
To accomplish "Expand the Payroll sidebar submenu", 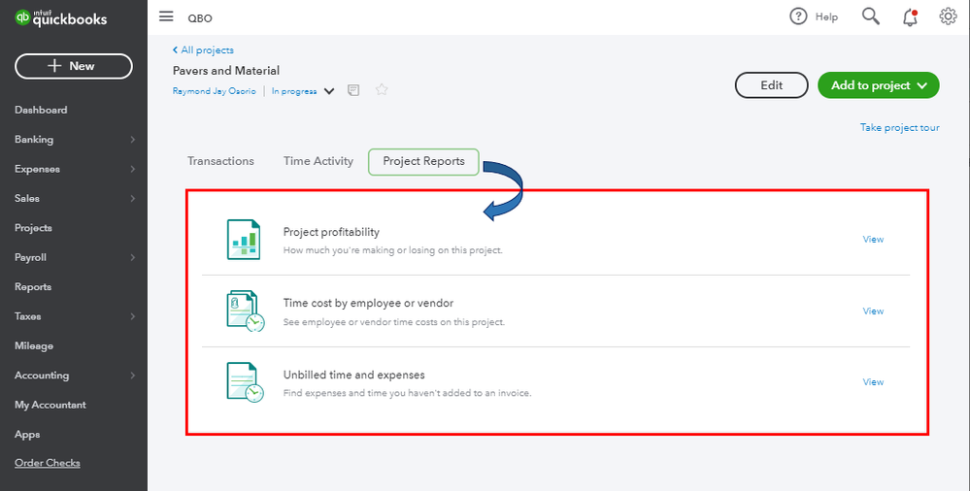I will 133,258.
